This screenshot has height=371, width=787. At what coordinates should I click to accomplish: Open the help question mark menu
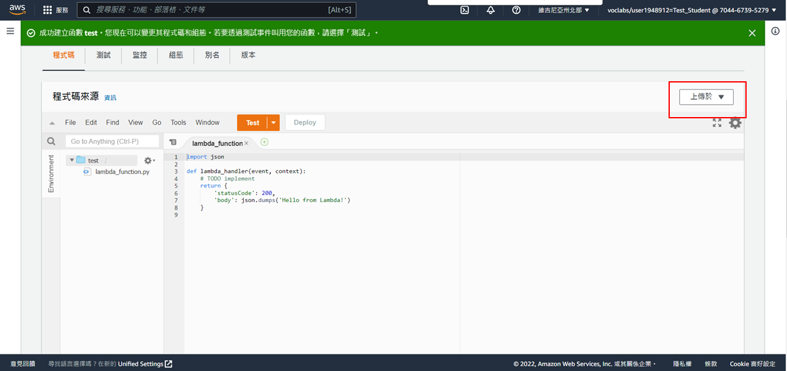[x=516, y=10]
